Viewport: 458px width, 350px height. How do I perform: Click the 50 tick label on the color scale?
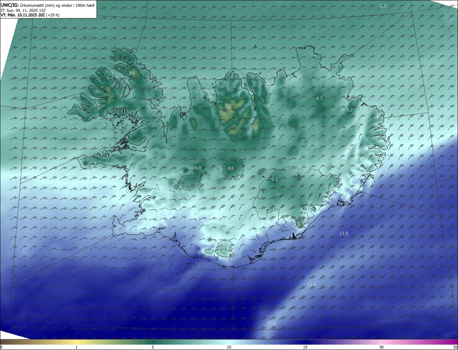point(455,347)
